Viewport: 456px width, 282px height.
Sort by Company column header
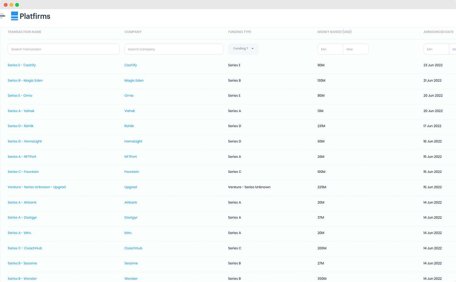[133, 32]
